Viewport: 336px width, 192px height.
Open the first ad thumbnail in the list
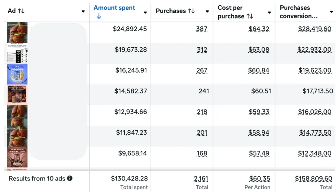[17, 32]
